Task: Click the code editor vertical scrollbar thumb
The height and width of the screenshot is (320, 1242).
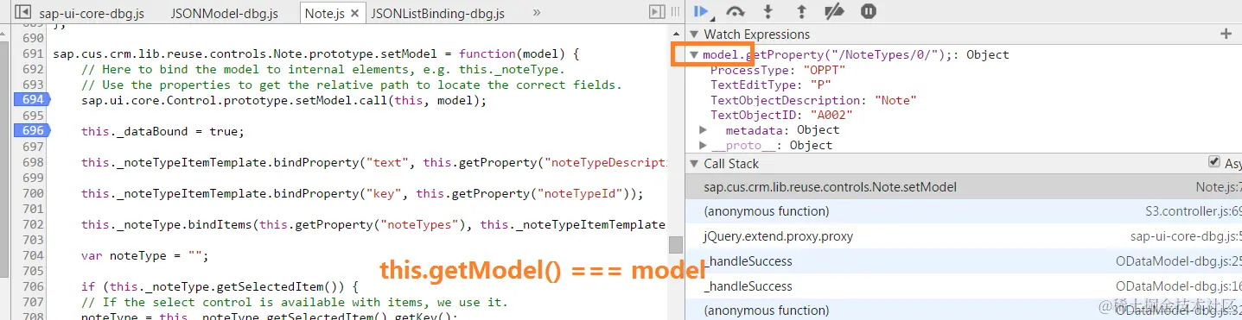Action: click(676, 244)
